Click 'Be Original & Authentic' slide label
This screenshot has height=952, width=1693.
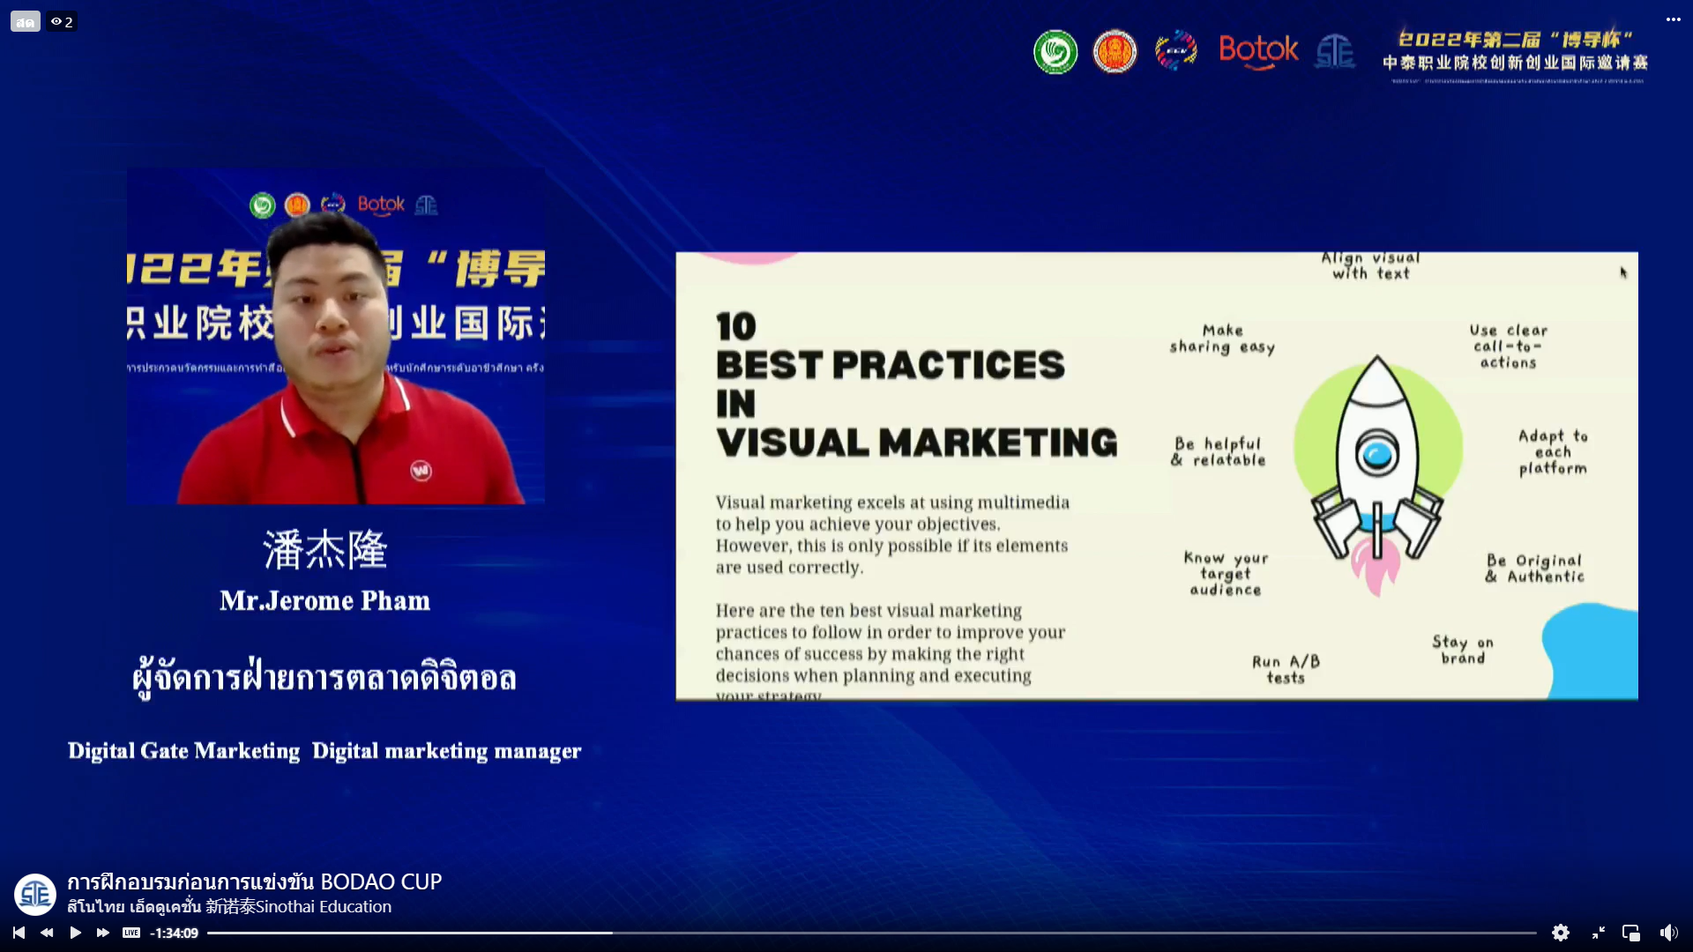[1534, 569]
